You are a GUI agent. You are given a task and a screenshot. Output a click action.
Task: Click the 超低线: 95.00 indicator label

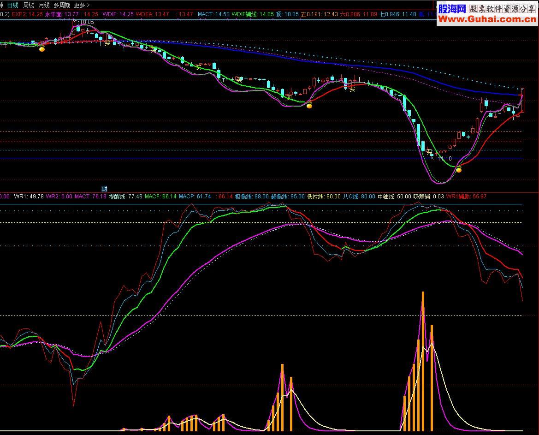pyautogui.click(x=288, y=197)
